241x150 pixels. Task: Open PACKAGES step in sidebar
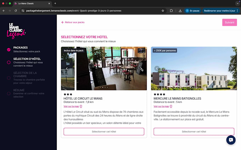tap(21, 48)
